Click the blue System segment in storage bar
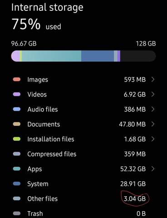 pos(98,56)
